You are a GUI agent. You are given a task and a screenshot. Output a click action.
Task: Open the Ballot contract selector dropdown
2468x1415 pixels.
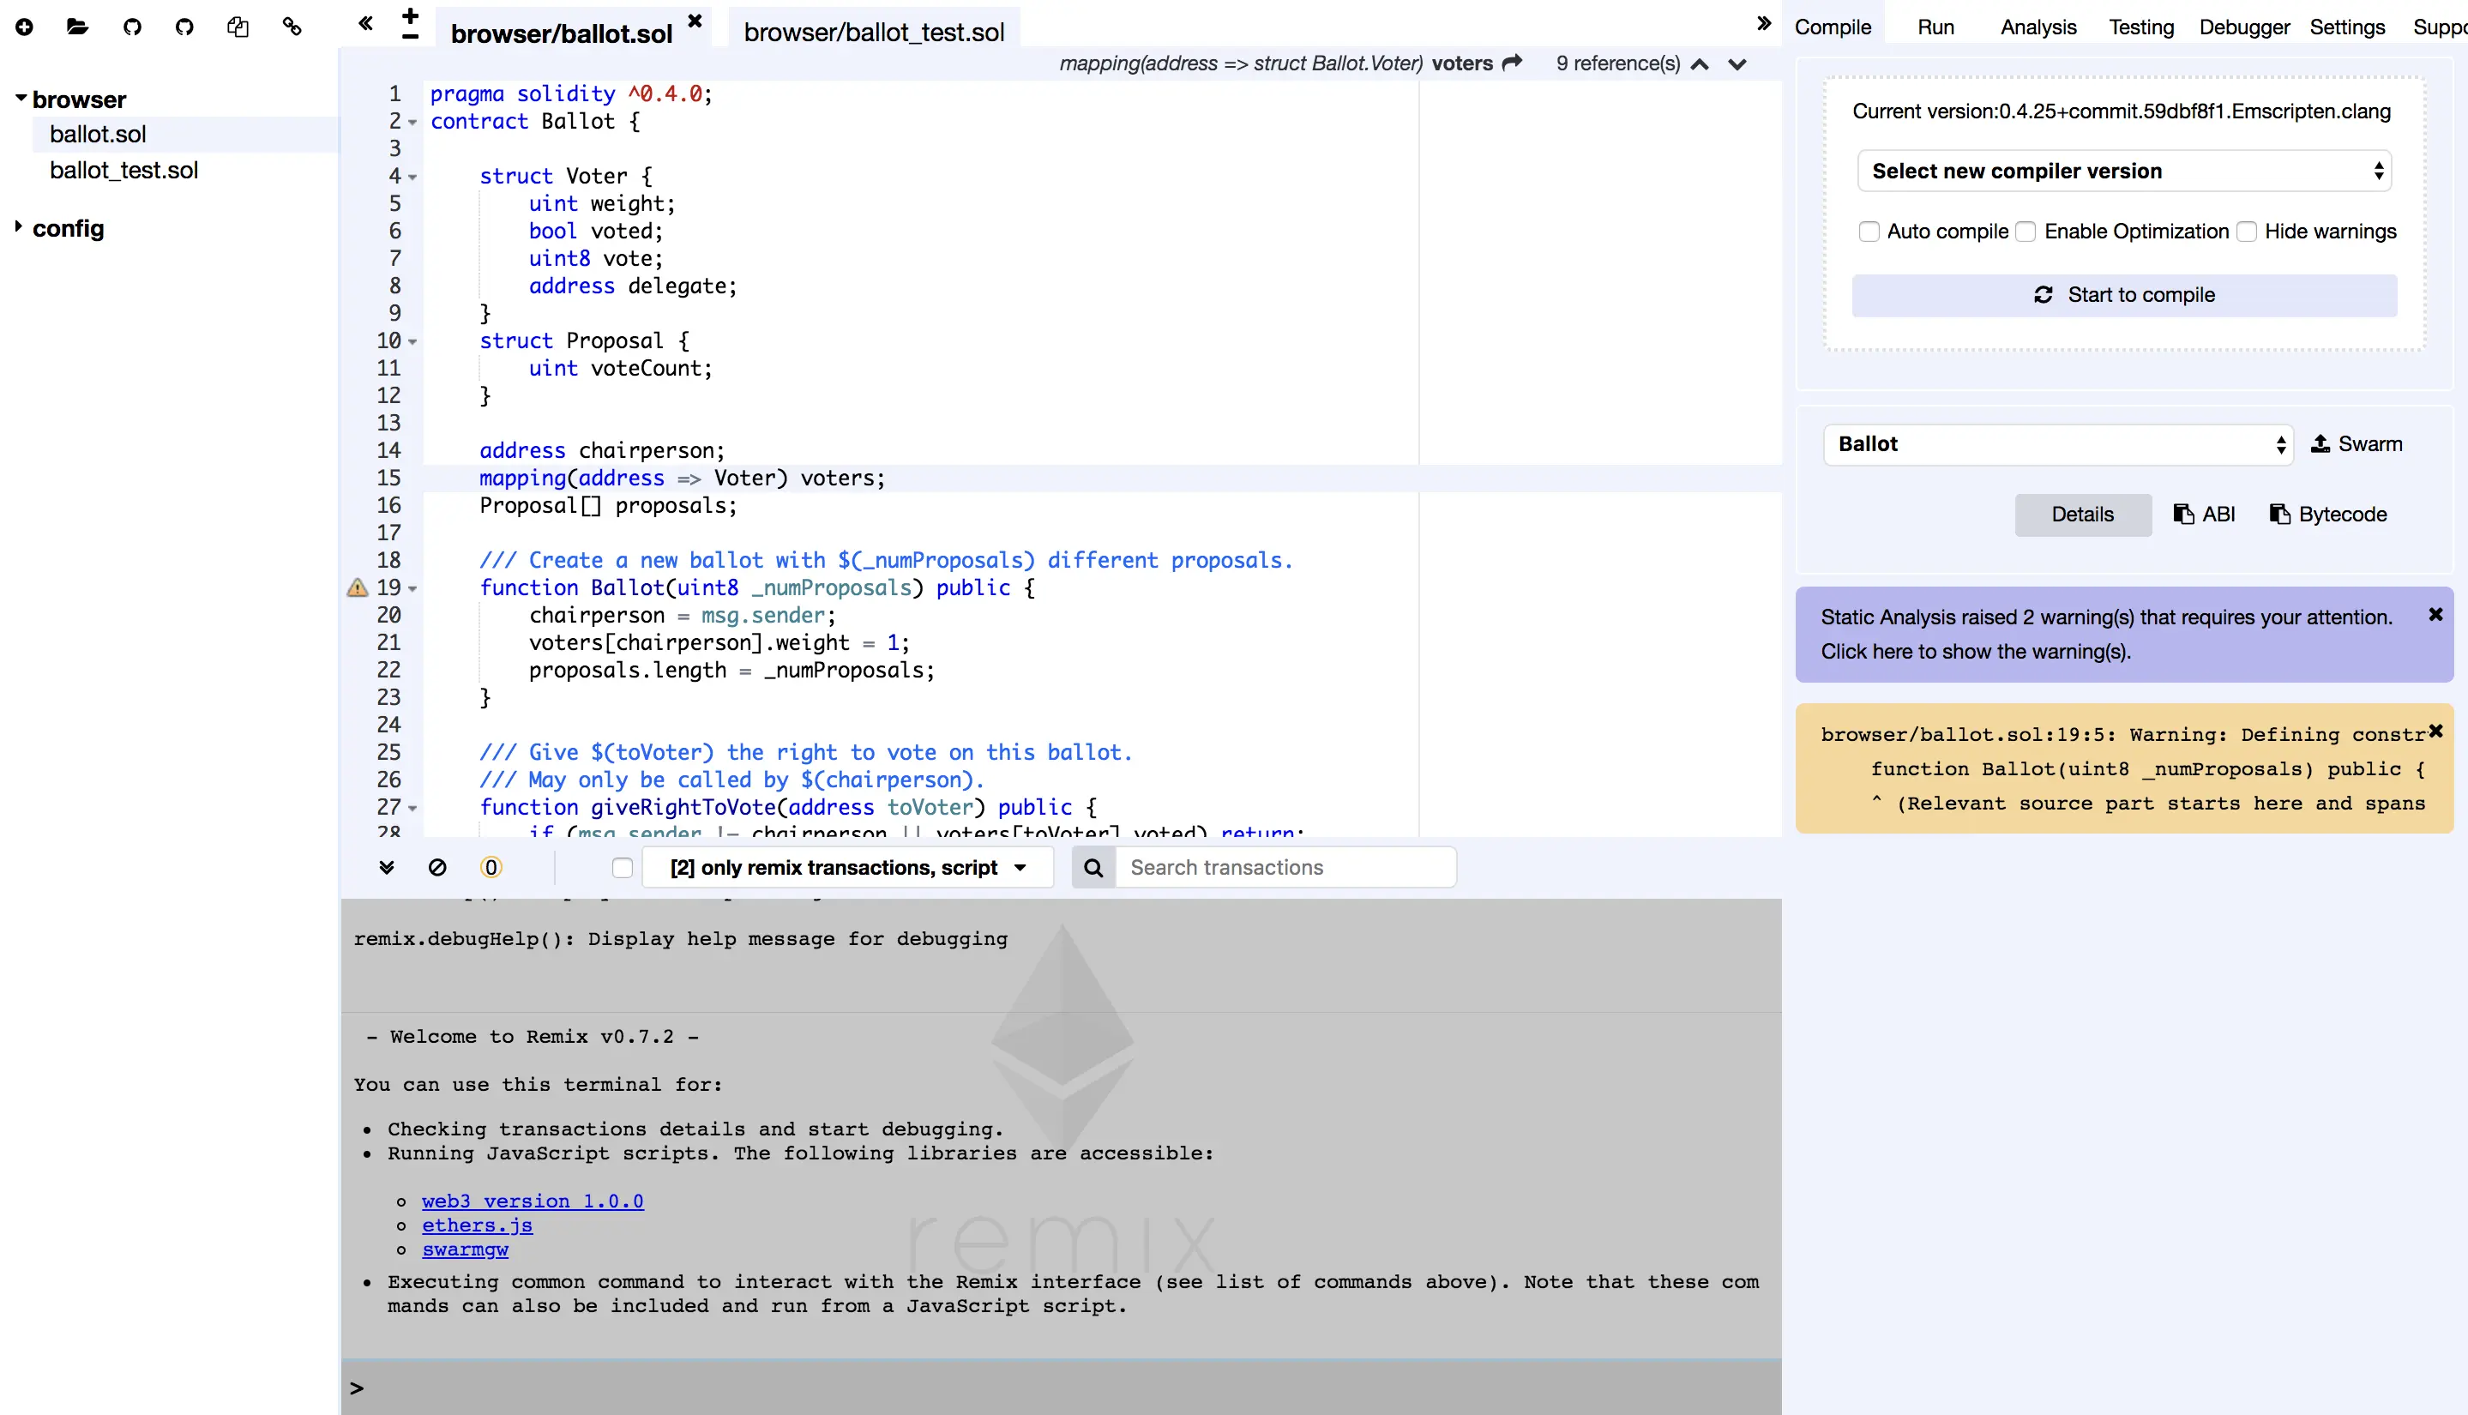2058,444
